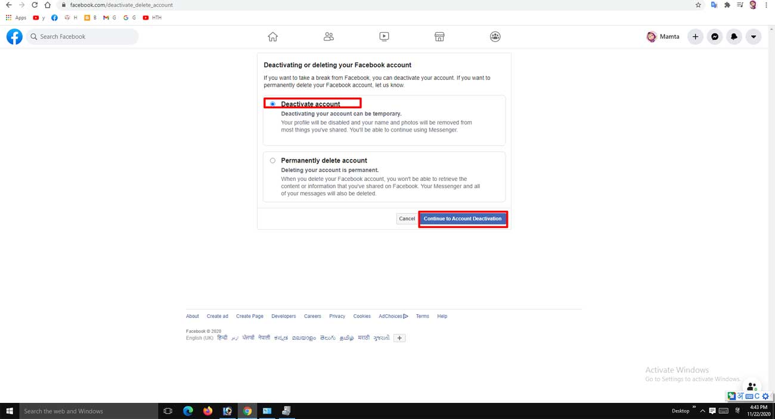
Task: Switch language to ਪੰਜਾਬੀ
Action: [x=248, y=338]
